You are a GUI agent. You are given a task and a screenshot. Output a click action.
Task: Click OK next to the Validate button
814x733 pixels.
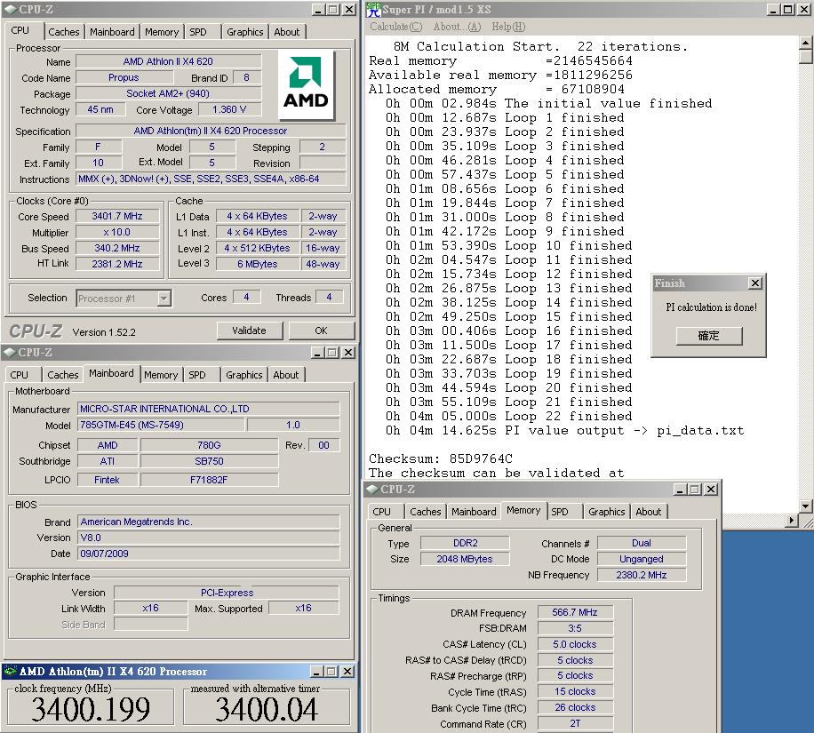(x=321, y=331)
